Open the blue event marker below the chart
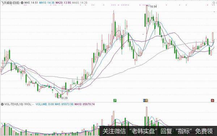Viewport: 217px width, 136px height. (144, 100)
